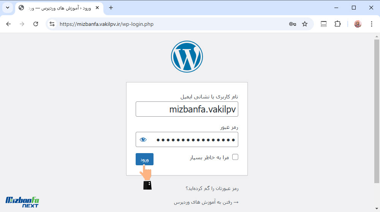This screenshot has width=380, height=212.
Task: Click the scrollbar down arrow
Action: pyautogui.click(x=377, y=209)
